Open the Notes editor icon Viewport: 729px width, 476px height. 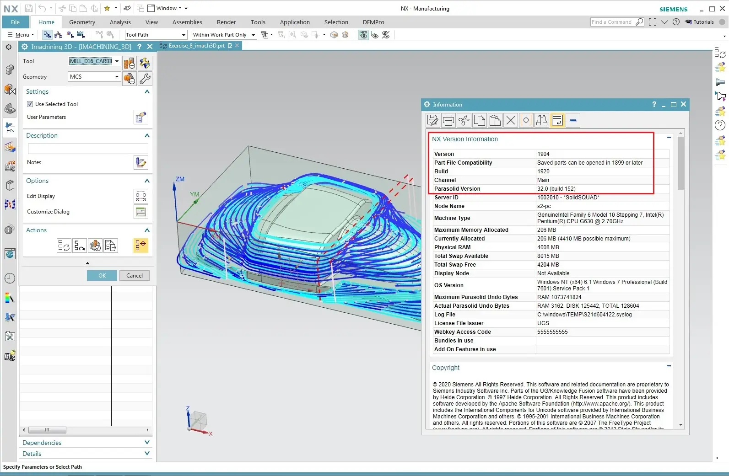click(141, 162)
